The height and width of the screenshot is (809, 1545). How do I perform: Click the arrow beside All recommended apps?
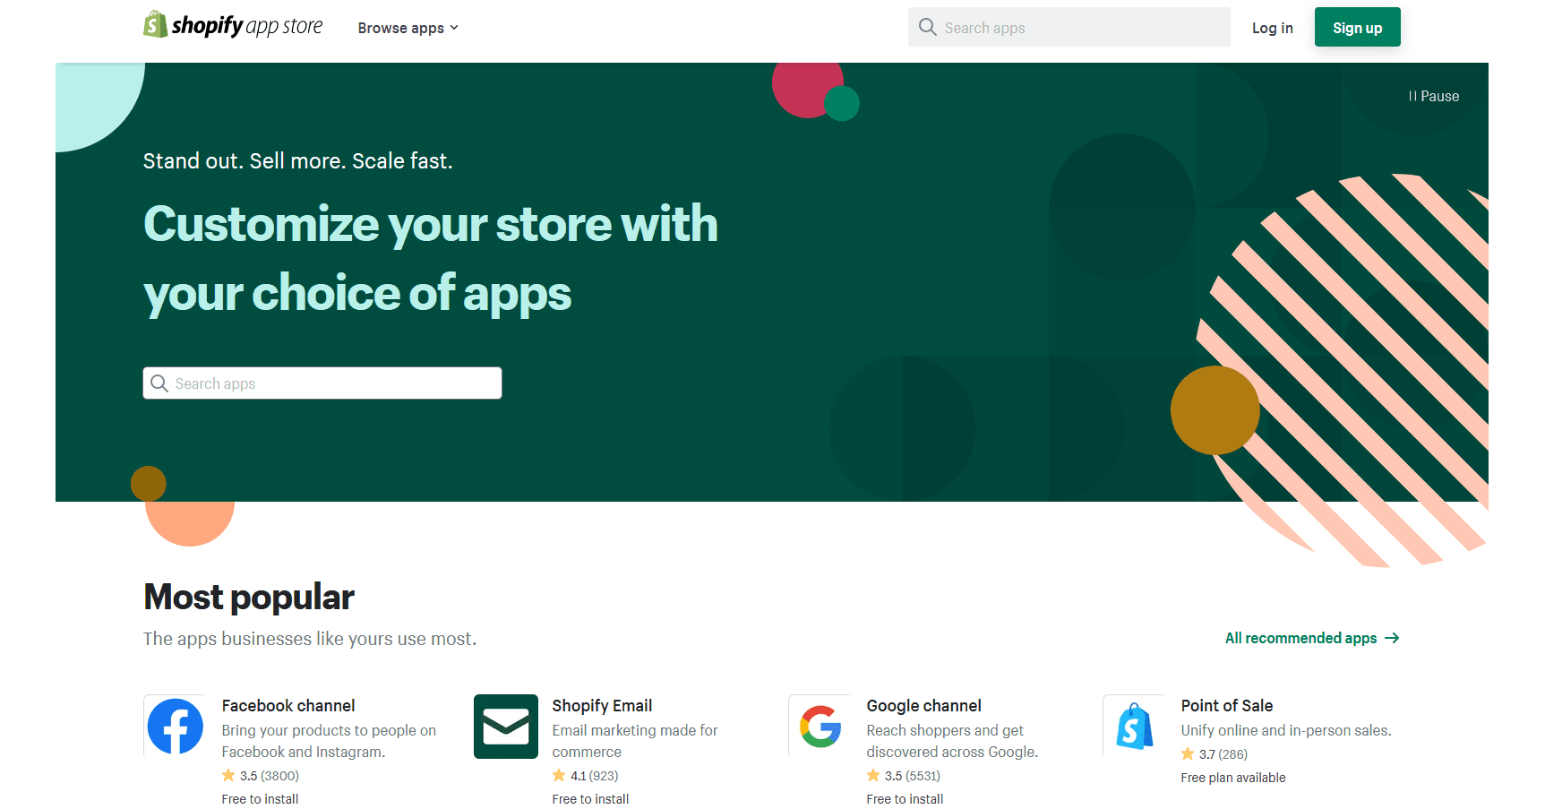click(x=1393, y=638)
